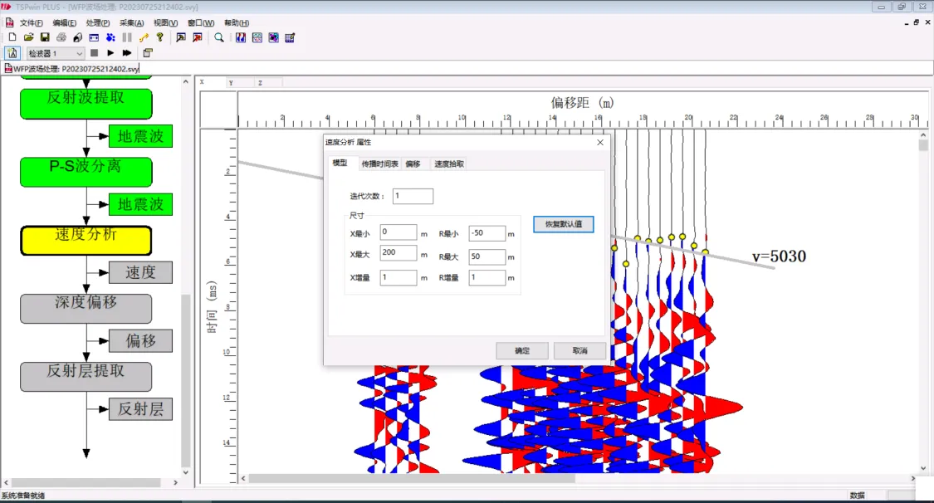Click the blue paw prints icon
The height and width of the screenshot is (503, 934).
click(x=110, y=37)
